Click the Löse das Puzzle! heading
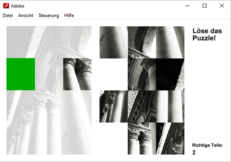Image resolution: width=231 pixels, height=162 pixels. click(x=207, y=34)
